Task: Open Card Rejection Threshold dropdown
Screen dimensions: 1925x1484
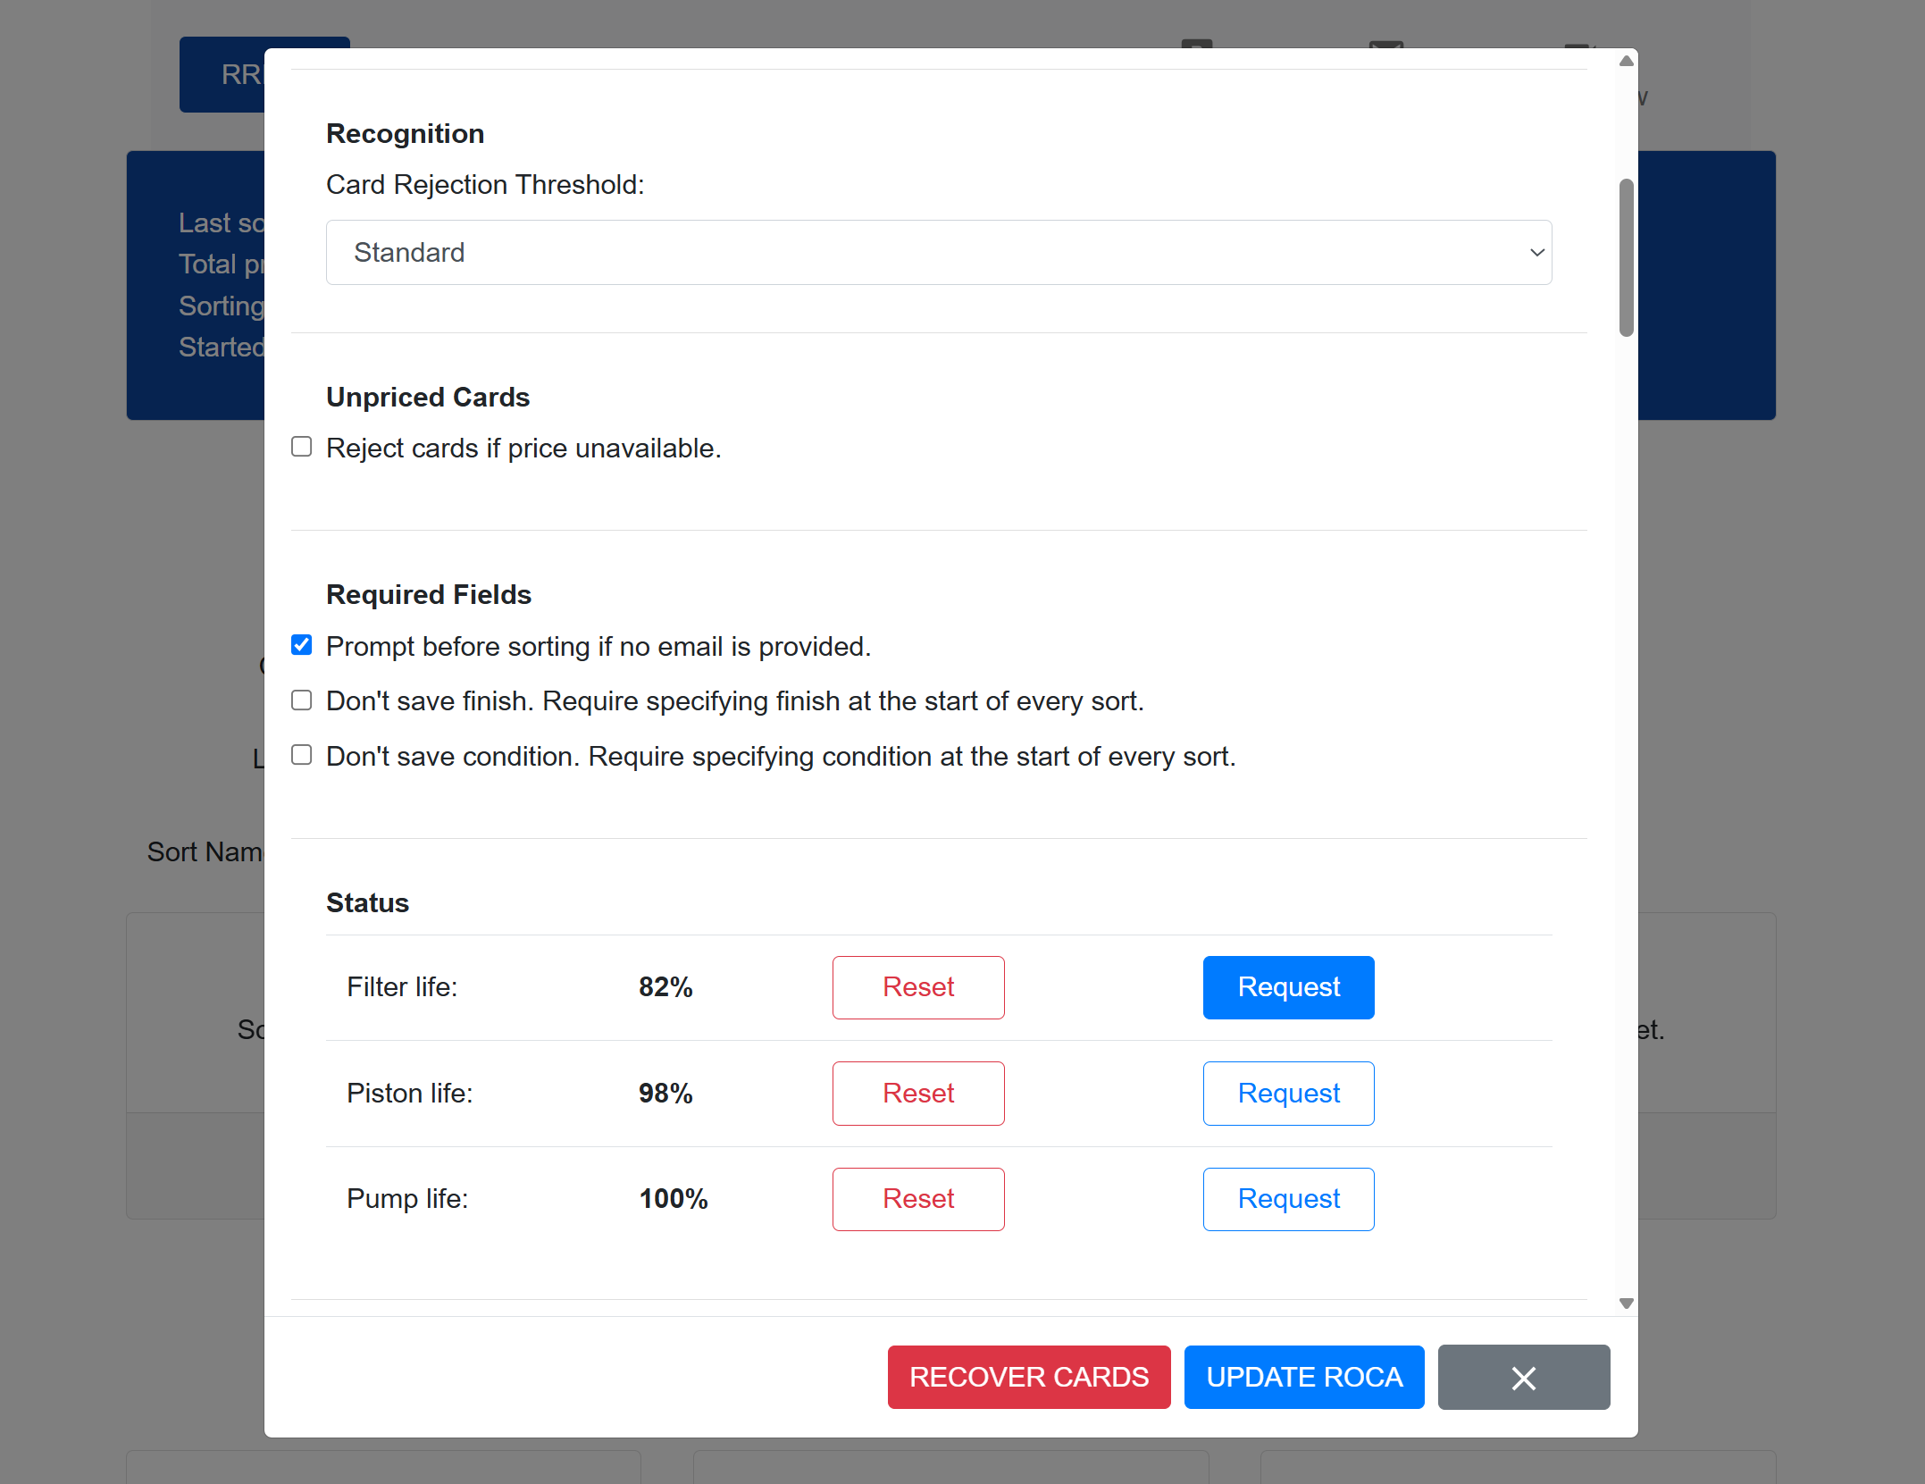Action: point(938,253)
